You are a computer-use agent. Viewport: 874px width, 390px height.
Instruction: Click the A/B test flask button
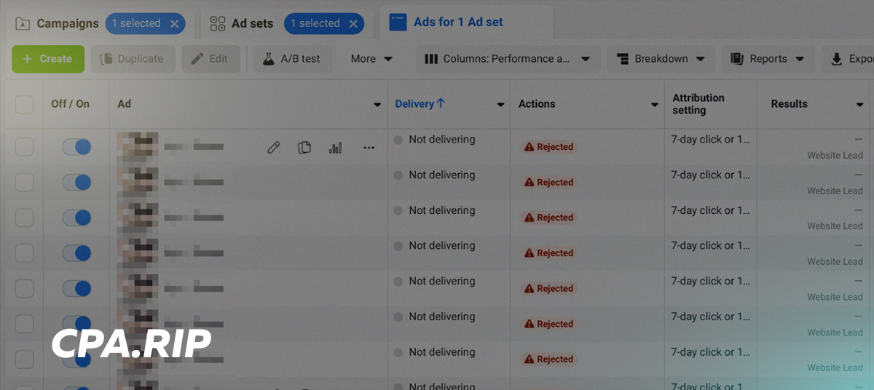pyautogui.click(x=292, y=59)
